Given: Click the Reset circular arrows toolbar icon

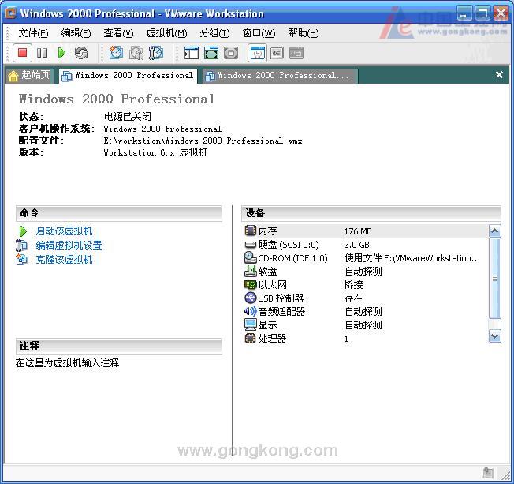Looking at the screenshot, I should click(81, 53).
